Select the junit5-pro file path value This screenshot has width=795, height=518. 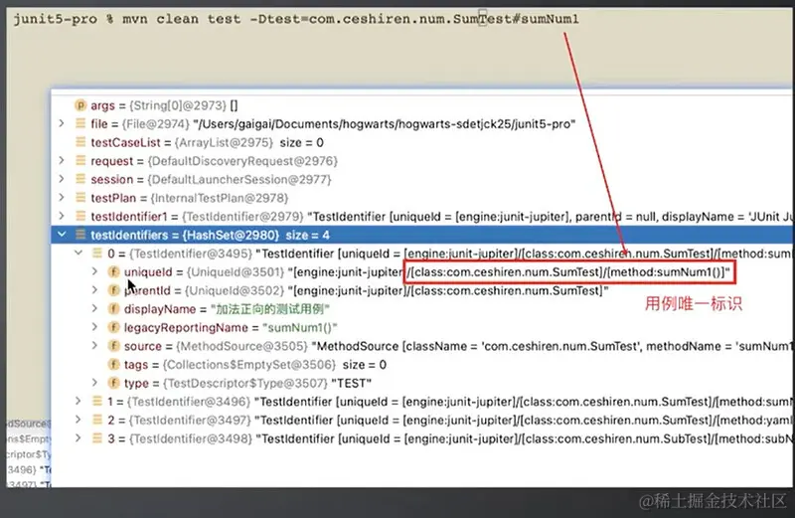tap(384, 124)
